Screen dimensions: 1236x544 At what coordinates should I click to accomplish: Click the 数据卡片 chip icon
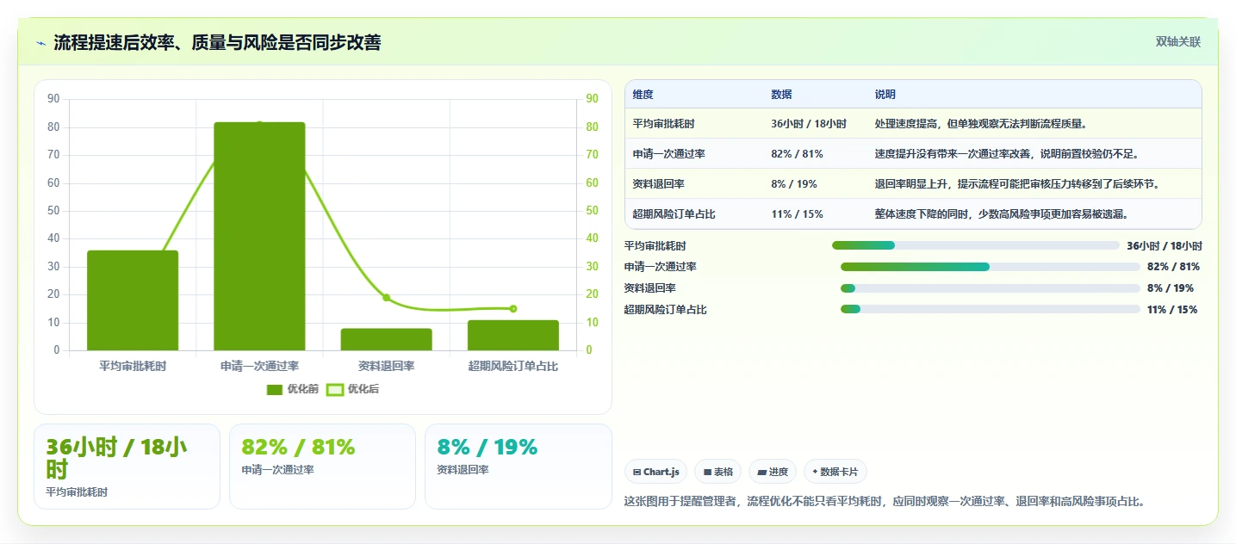pyautogui.click(x=815, y=472)
